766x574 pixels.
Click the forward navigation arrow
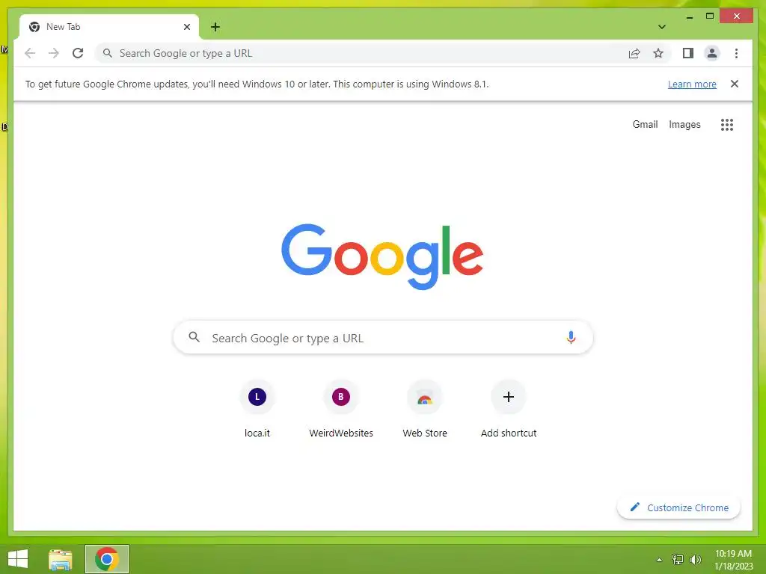[54, 53]
